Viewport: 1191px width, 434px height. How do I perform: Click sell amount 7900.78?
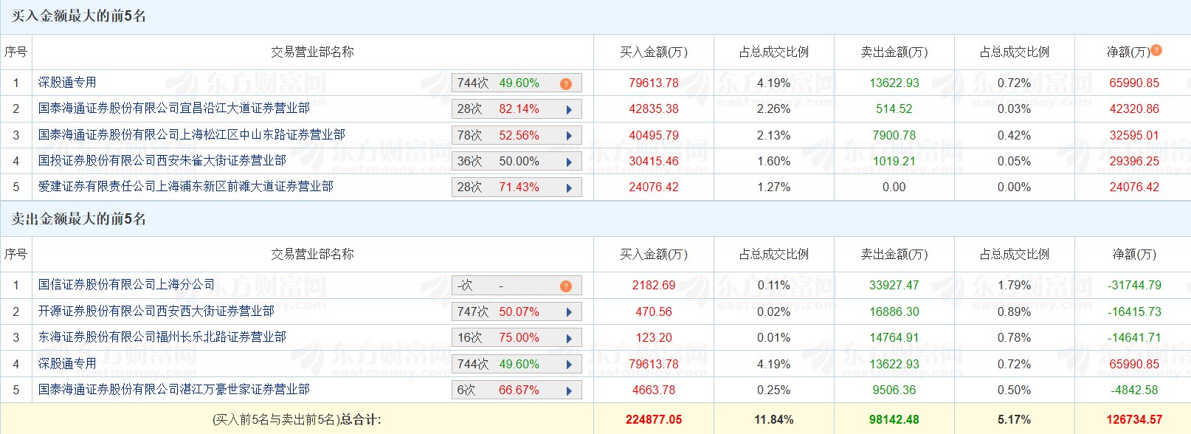894,136
